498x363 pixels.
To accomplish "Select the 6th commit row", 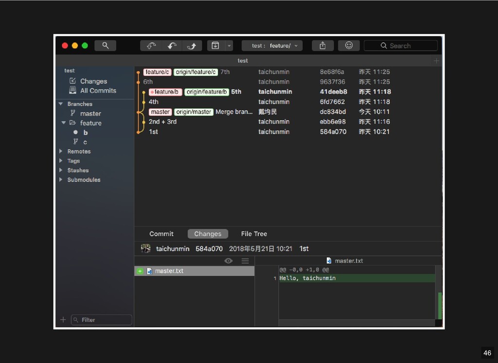I will (x=288, y=82).
